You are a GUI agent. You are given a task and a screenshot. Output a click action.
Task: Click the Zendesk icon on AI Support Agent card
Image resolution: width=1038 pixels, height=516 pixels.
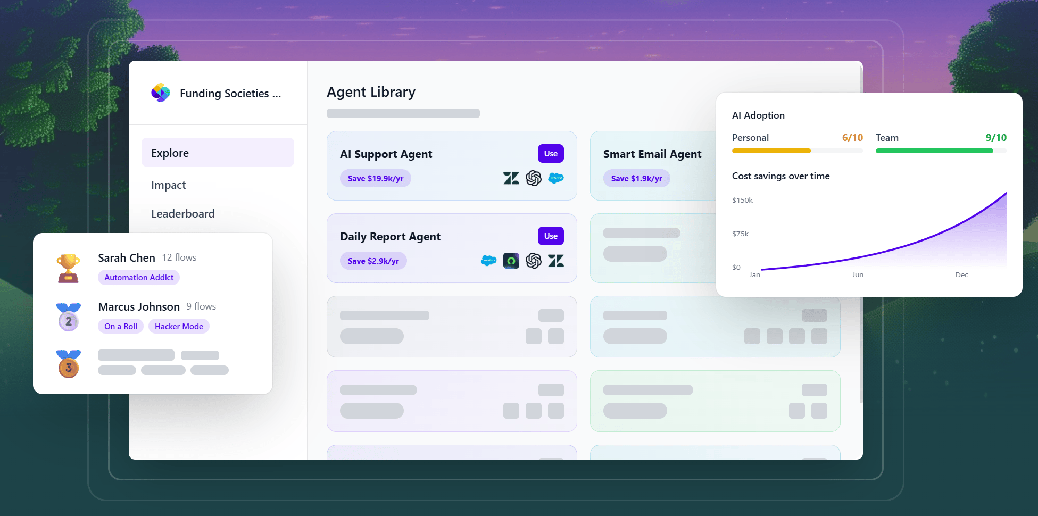click(x=511, y=178)
